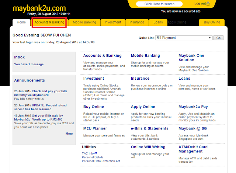Open Buy Online heading link in grid
This screenshot has width=236, height=173.
click(94, 107)
